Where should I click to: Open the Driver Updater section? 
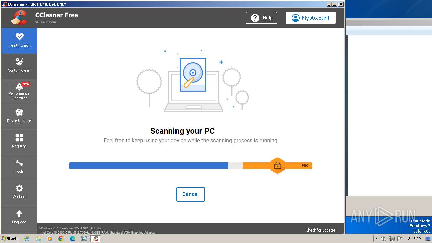19,117
